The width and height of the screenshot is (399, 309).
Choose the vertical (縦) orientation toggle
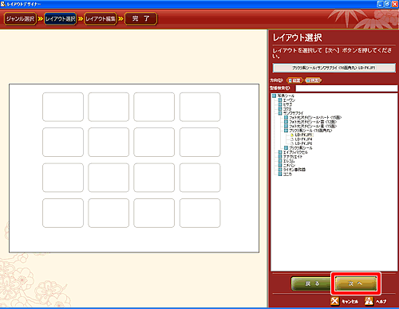[294, 80]
